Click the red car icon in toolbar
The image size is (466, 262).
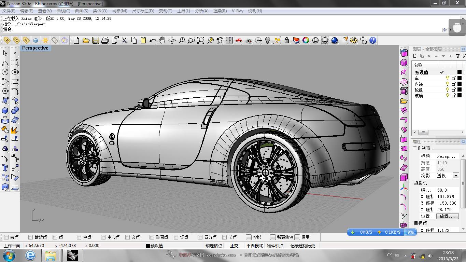239,40
